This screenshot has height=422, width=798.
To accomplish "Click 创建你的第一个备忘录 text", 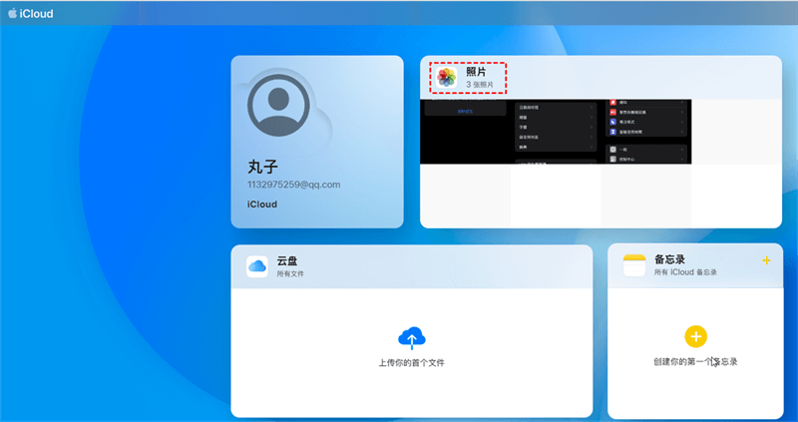I will (695, 362).
